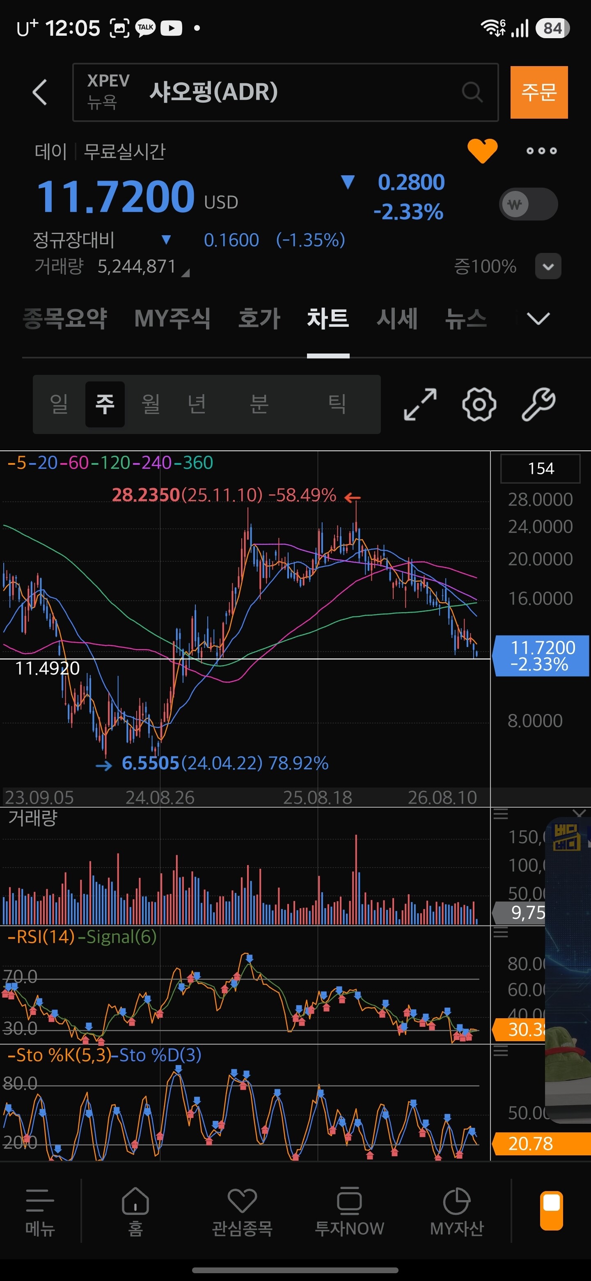Select 일 daily chart period
Screen dimensions: 591x1281
(59, 403)
